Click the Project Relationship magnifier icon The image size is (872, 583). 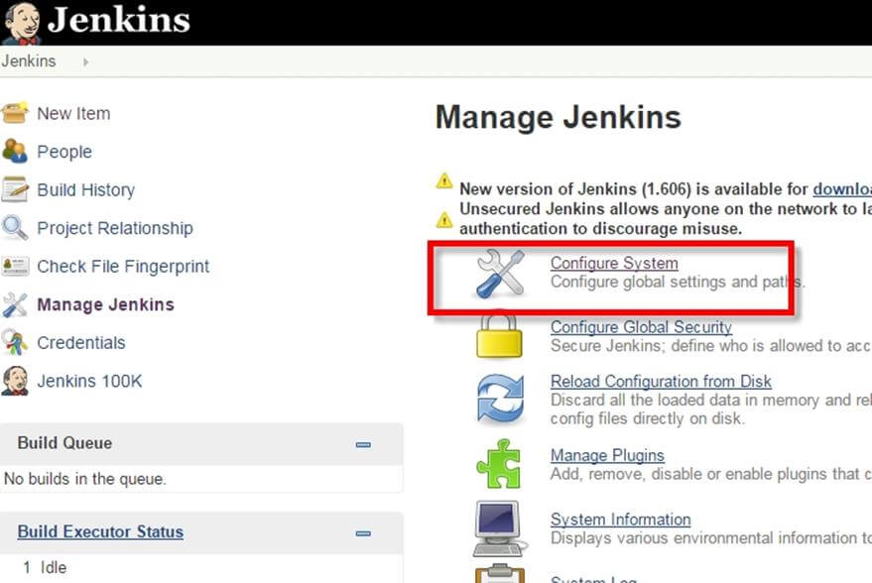coord(15,228)
